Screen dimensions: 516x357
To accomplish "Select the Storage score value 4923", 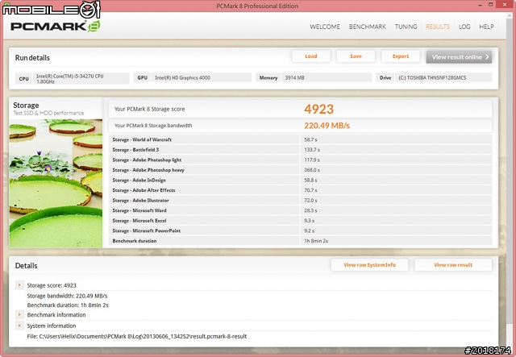I will pos(319,109).
